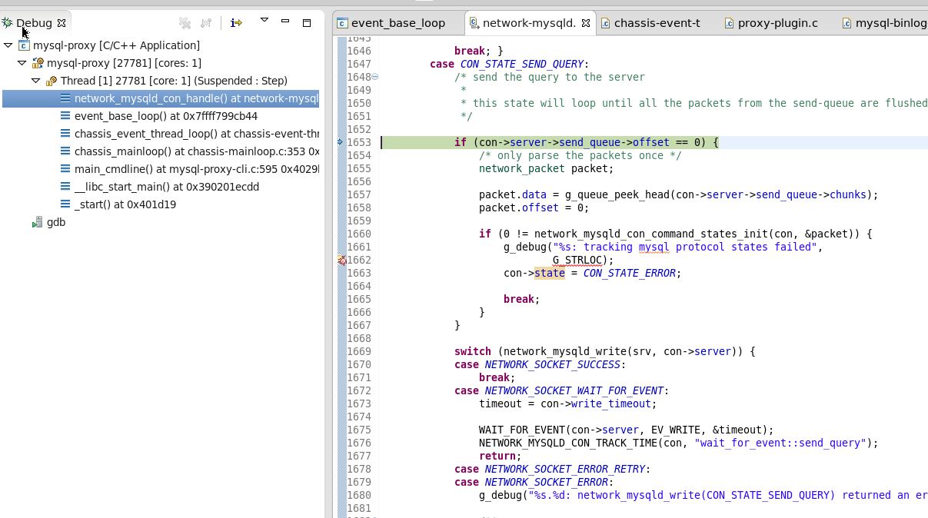This screenshot has width=928, height=518.
Task: Click the warning marker at line 1662
Action: pos(341,261)
